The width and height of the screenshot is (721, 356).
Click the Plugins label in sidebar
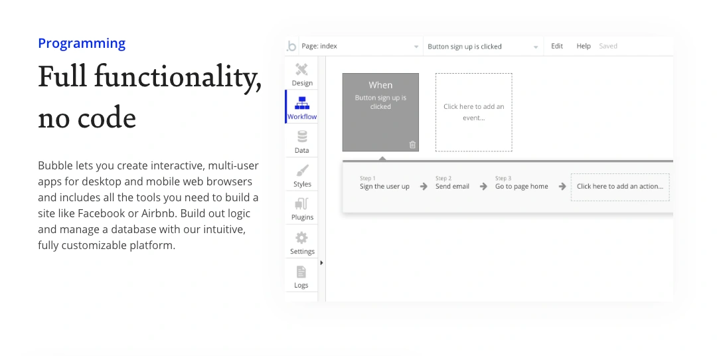302,218
